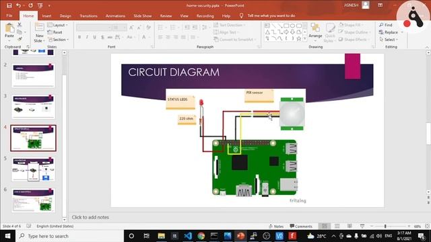Open Visual Studio Code from taskbar
Screen dimensions: 431x242
[188, 236]
